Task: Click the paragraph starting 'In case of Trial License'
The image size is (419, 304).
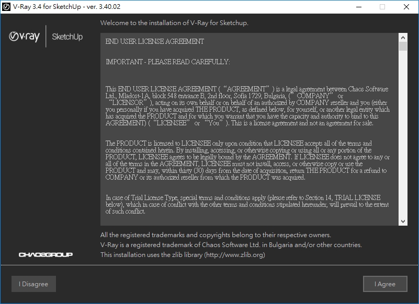Action: point(247,204)
